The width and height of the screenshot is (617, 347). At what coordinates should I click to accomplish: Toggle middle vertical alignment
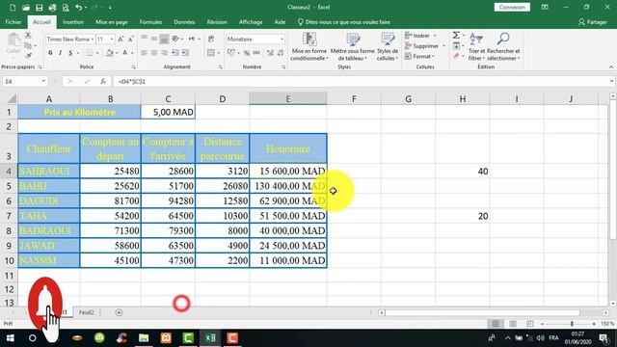(x=154, y=39)
